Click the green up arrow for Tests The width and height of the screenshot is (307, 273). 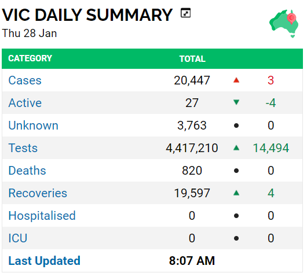(x=236, y=147)
